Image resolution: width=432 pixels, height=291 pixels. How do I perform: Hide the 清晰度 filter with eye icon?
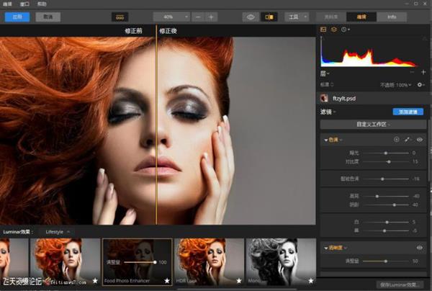(x=419, y=248)
